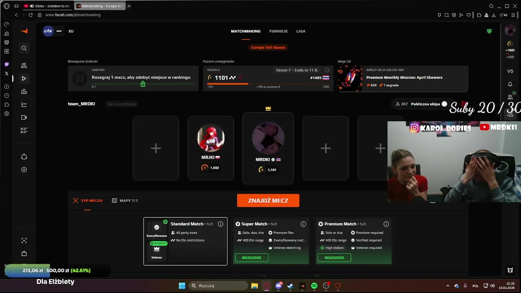Image resolution: width=521 pixels, height=293 pixels.
Task: Switch to the Gibbs YouTube browser tab
Action: click(47, 6)
